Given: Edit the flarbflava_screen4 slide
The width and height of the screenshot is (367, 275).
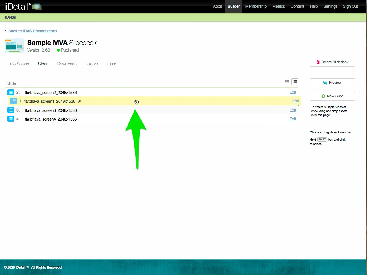Looking at the screenshot, I should (x=293, y=119).
